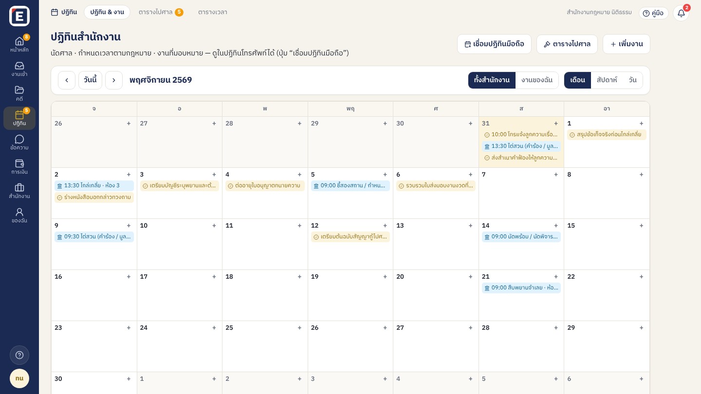Click the help question mark in sidebar
701x394 pixels.
pos(19,355)
